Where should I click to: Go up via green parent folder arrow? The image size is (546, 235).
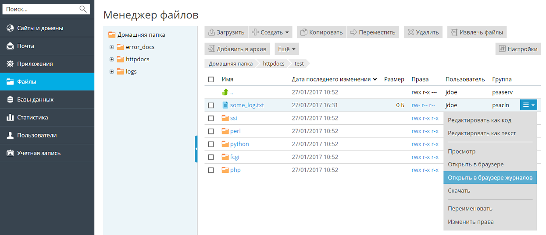[x=225, y=92]
